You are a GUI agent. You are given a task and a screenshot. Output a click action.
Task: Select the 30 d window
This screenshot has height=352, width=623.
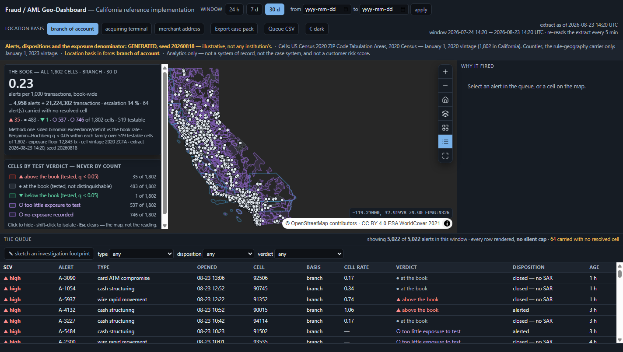coord(274,10)
